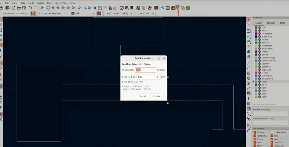Viewport: 289px width, 147px height.
Task: Open the Inspect menu
Action: tap(40, 3)
